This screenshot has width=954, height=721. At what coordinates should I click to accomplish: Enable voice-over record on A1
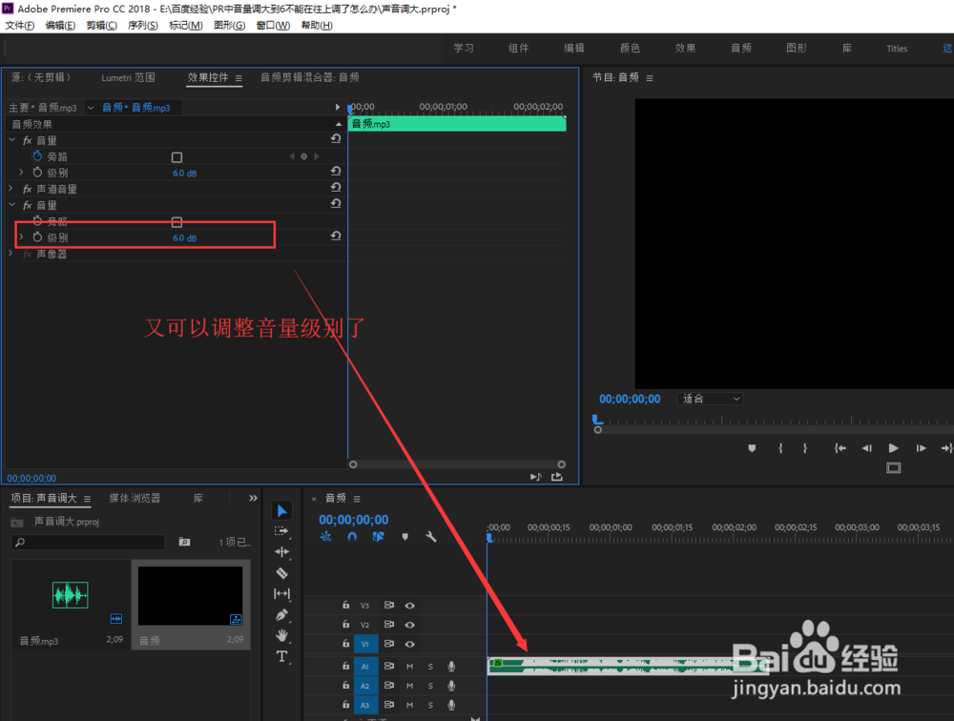pyautogui.click(x=451, y=667)
